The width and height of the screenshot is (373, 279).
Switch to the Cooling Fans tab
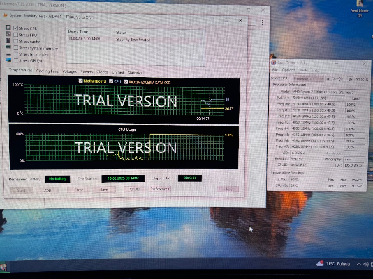(x=47, y=71)
